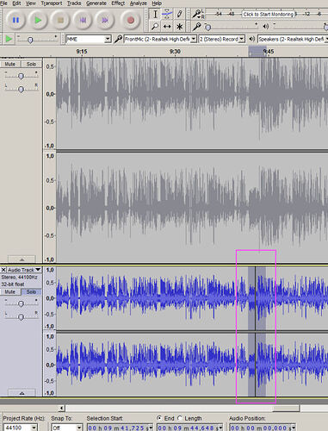Screen dimensions: 328x431
Task: Adjust the playback speed slider
Action: (x=30, y=40)
